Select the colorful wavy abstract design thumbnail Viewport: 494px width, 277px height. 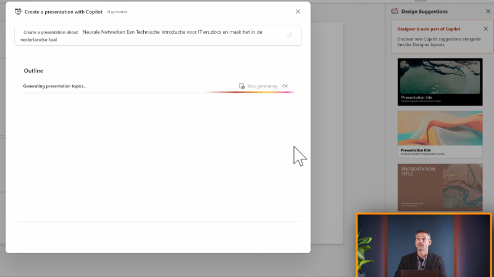440,134
